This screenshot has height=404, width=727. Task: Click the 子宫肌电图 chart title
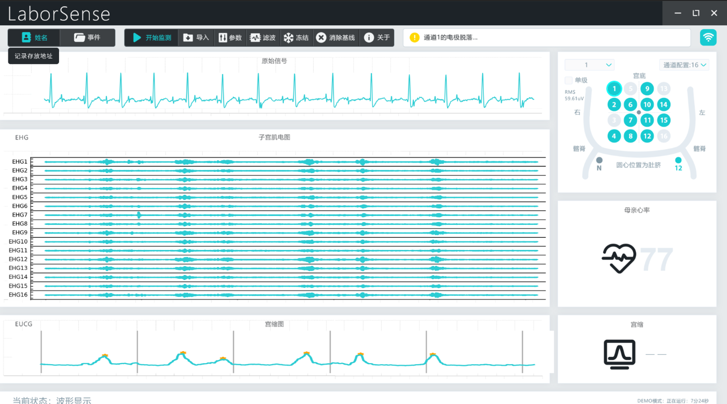274,137
